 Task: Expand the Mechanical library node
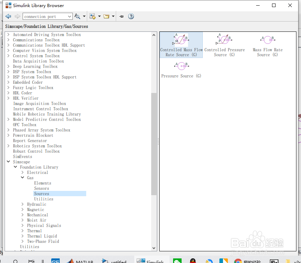click(23, 215)
